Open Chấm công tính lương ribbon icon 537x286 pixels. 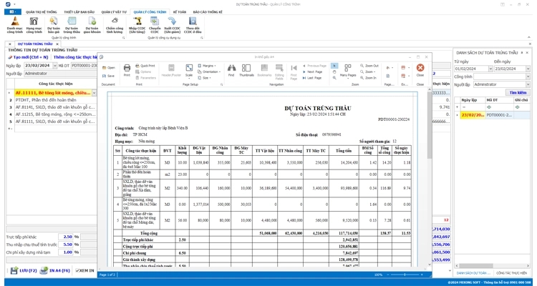tap(115, 24)
